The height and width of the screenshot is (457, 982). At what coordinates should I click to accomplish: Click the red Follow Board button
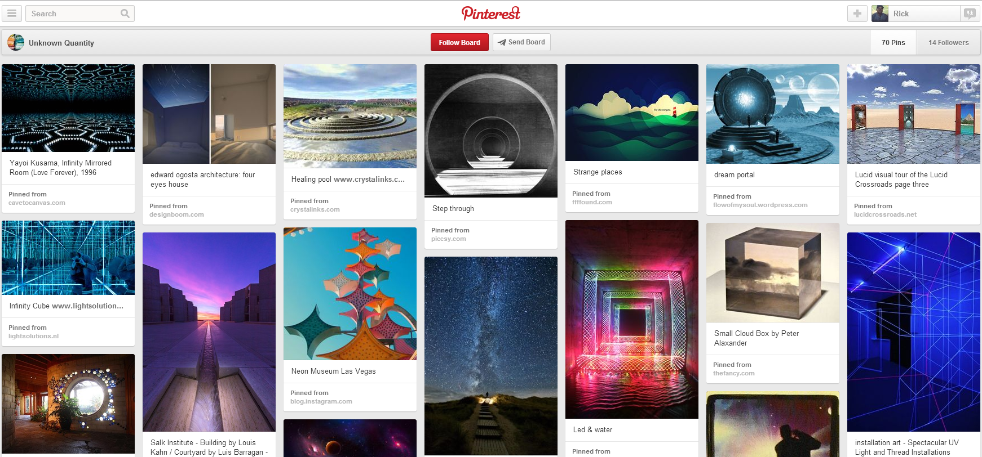click(x=459, y=42)
